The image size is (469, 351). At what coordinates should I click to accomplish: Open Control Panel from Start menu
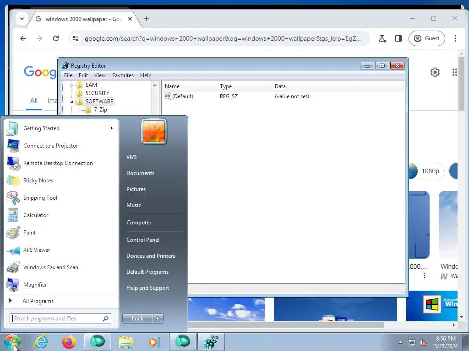point(143,239)
